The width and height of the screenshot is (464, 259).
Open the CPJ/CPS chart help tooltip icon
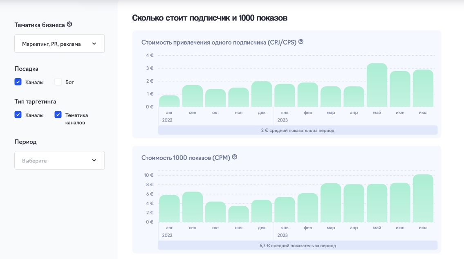click(x=301, y=41)
